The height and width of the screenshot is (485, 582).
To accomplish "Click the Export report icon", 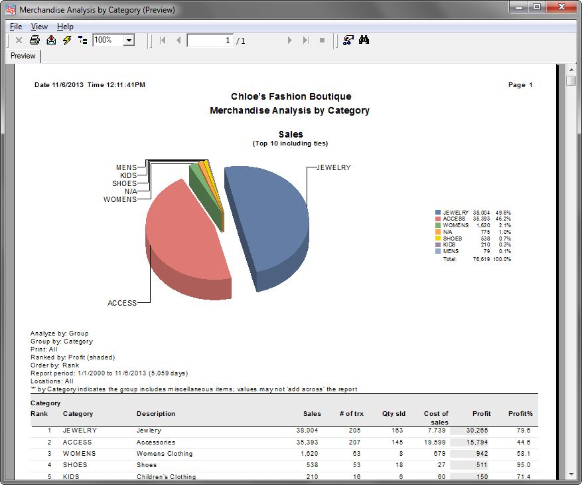I will [51, 41].
